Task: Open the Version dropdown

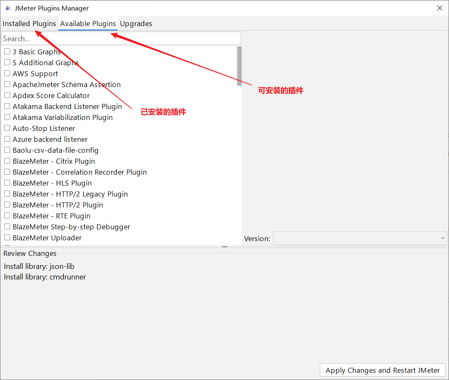Action: pyautogui.click(x=360, y=238)
